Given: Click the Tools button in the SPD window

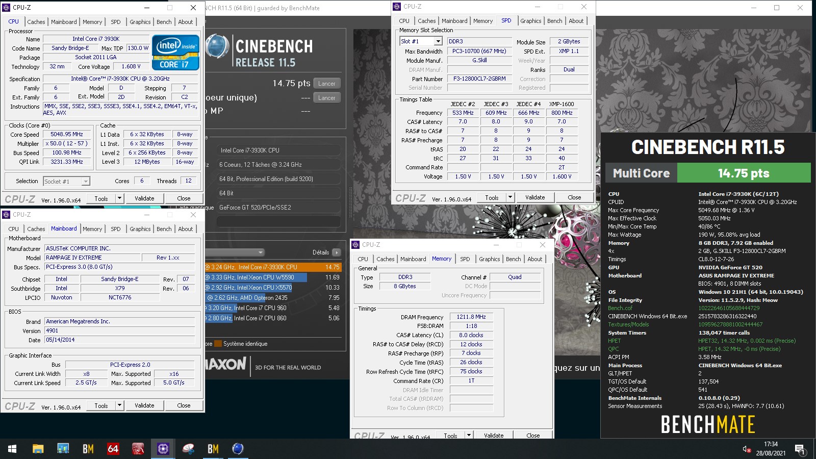Looking at the screenshot, I should pos(492,197).
